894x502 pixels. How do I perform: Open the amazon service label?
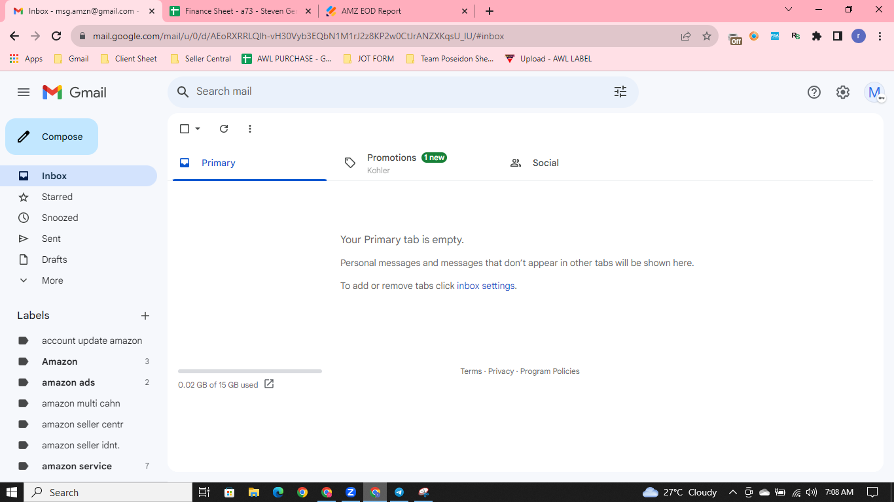(x=79, y=466)
